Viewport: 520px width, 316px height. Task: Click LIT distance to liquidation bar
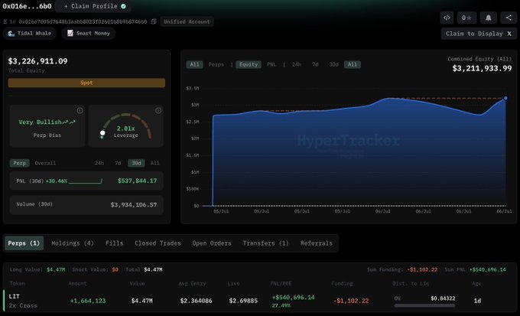[424, 305]
